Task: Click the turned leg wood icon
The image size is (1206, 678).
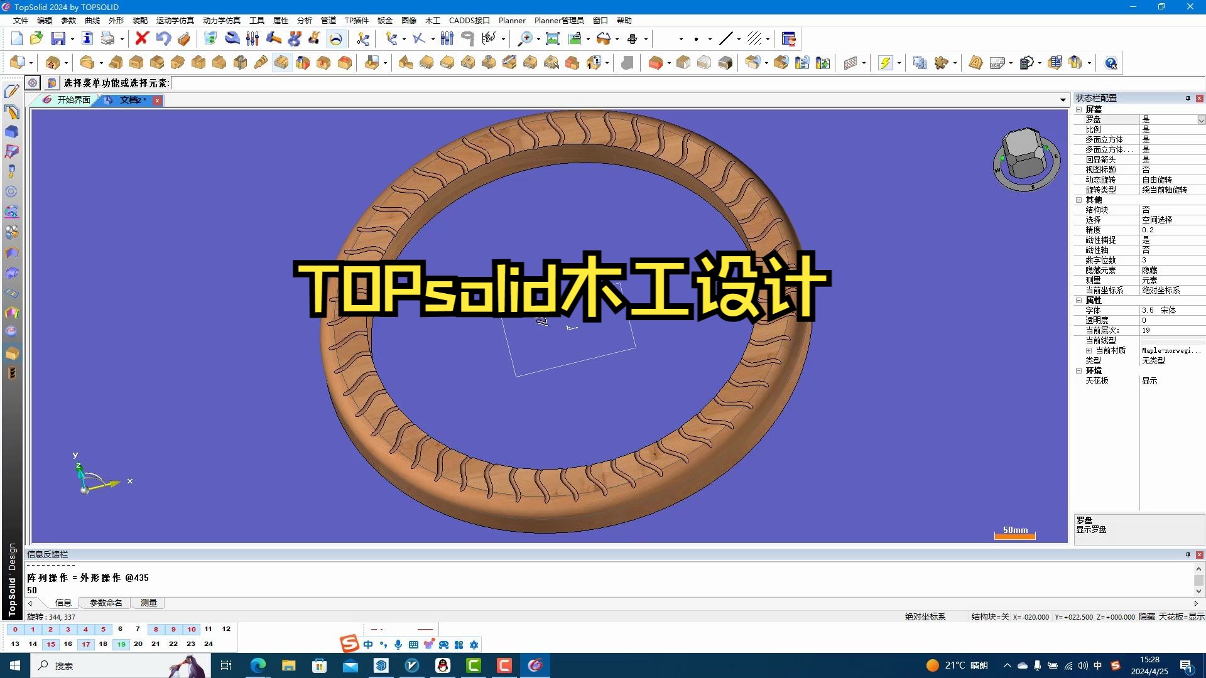Action: [261, 63]
